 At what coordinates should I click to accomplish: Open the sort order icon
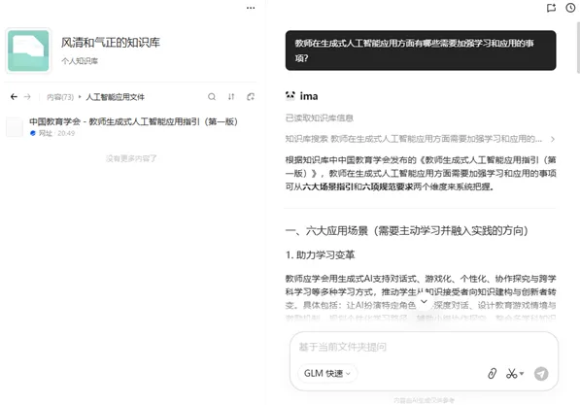pos(231,97)
